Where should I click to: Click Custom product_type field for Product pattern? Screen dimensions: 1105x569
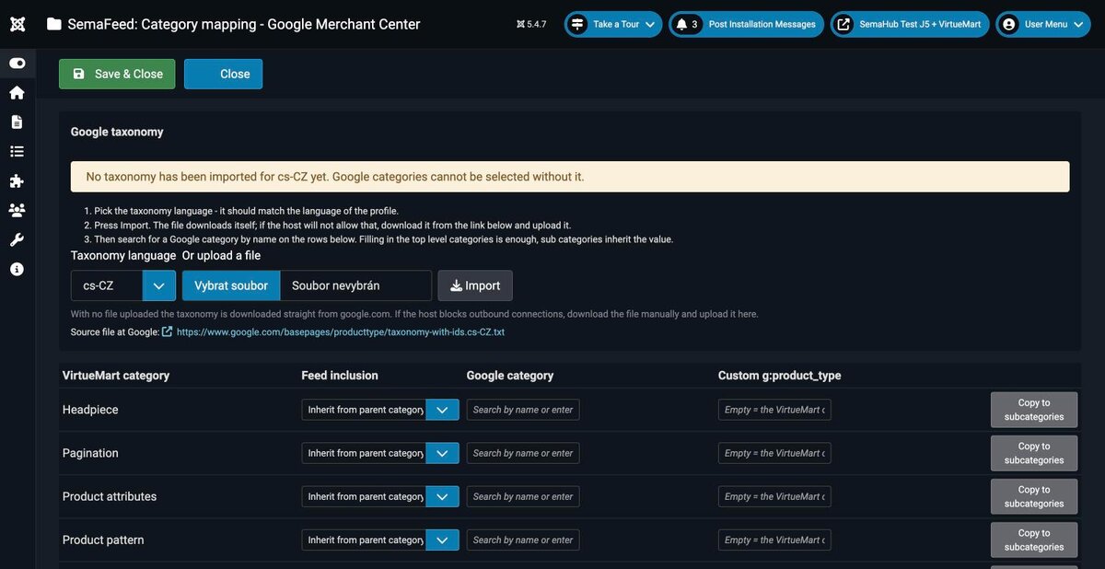click(x=774, y=540)
